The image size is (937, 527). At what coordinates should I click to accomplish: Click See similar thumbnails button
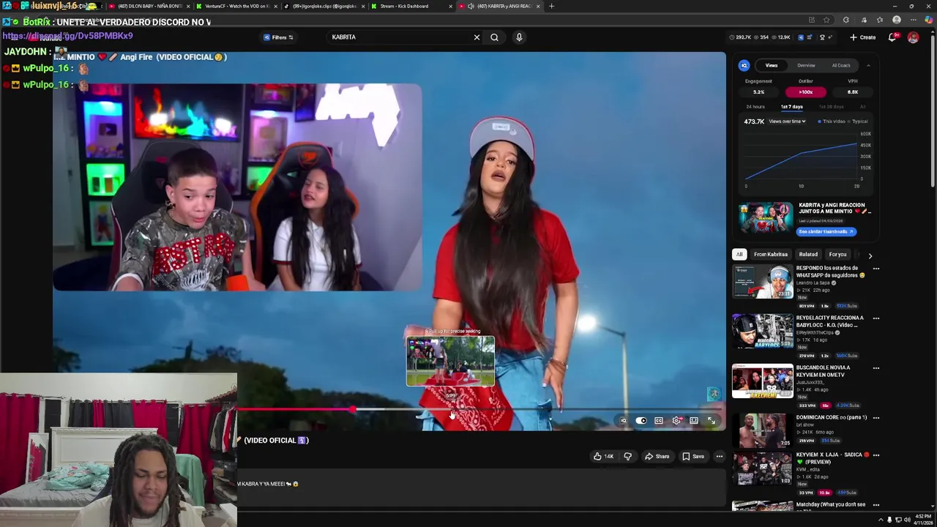[826, 231]
